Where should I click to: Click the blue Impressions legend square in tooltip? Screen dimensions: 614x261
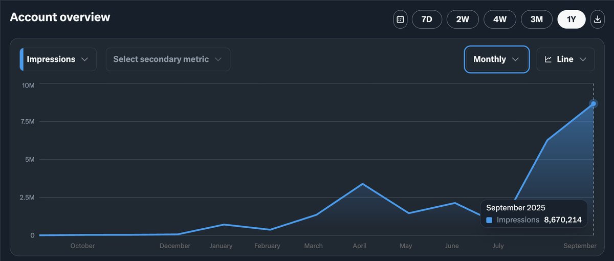coord(489,220)
